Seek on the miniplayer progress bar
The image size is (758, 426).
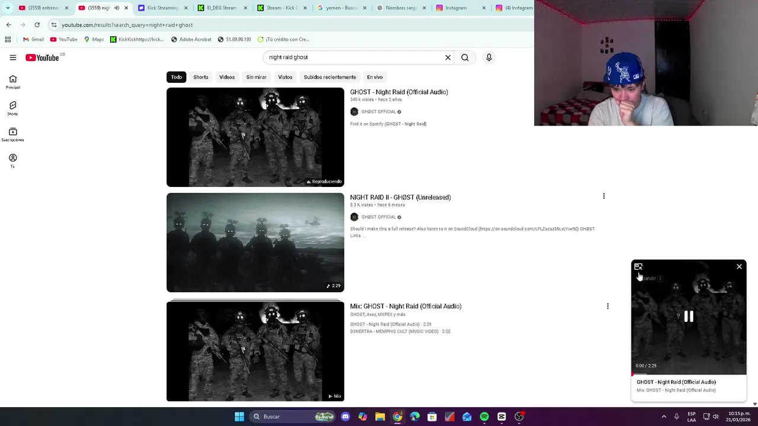[x=689, y=374]
